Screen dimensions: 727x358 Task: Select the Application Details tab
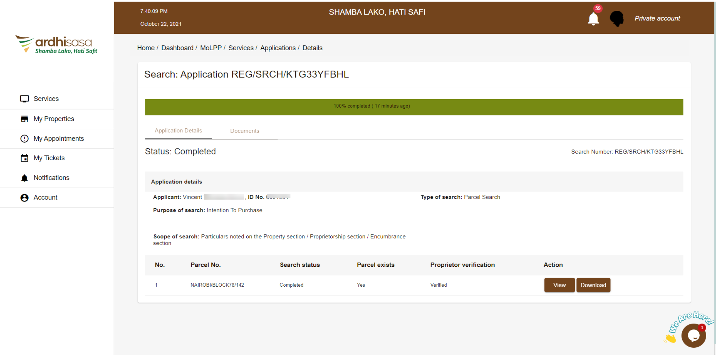tap(178, 131)
